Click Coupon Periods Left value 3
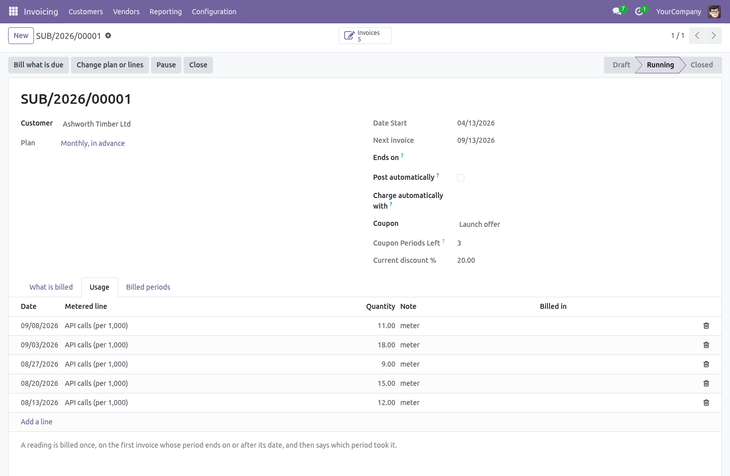 click(x=459, y=243)
